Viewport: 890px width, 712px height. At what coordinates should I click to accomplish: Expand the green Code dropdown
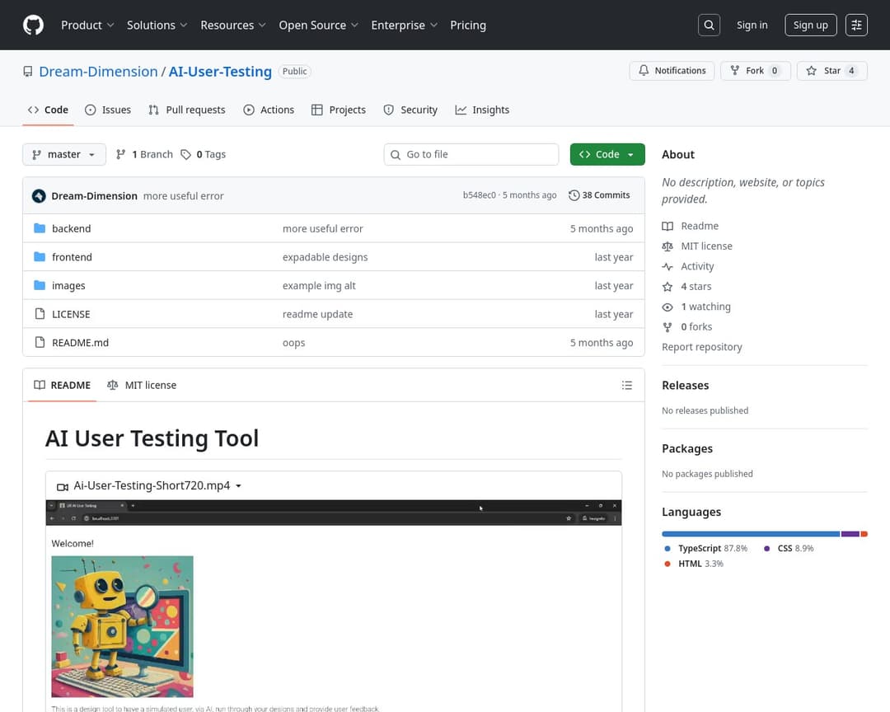coord(607,154)
